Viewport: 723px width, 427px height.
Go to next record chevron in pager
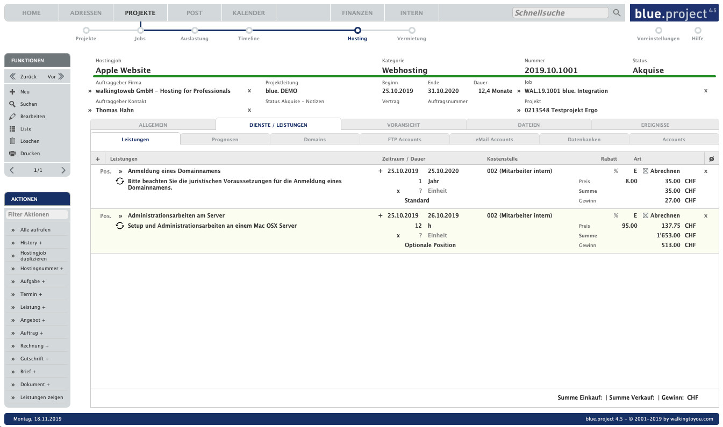pyautogui.click(x=63, y=170)
